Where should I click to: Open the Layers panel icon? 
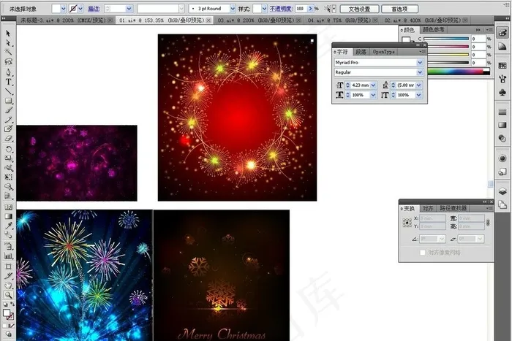click(502, 191)
